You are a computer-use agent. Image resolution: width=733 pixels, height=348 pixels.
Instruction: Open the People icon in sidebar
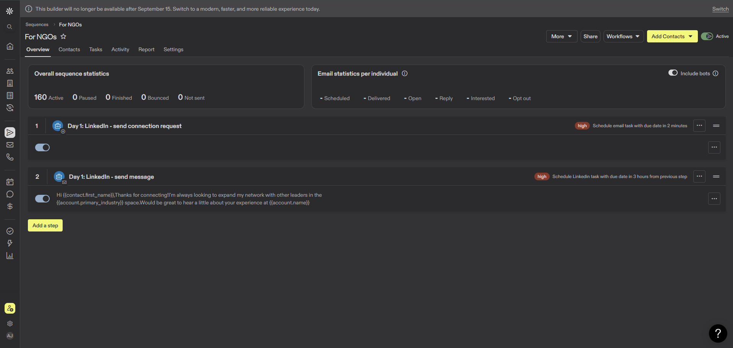click(10, 71)
